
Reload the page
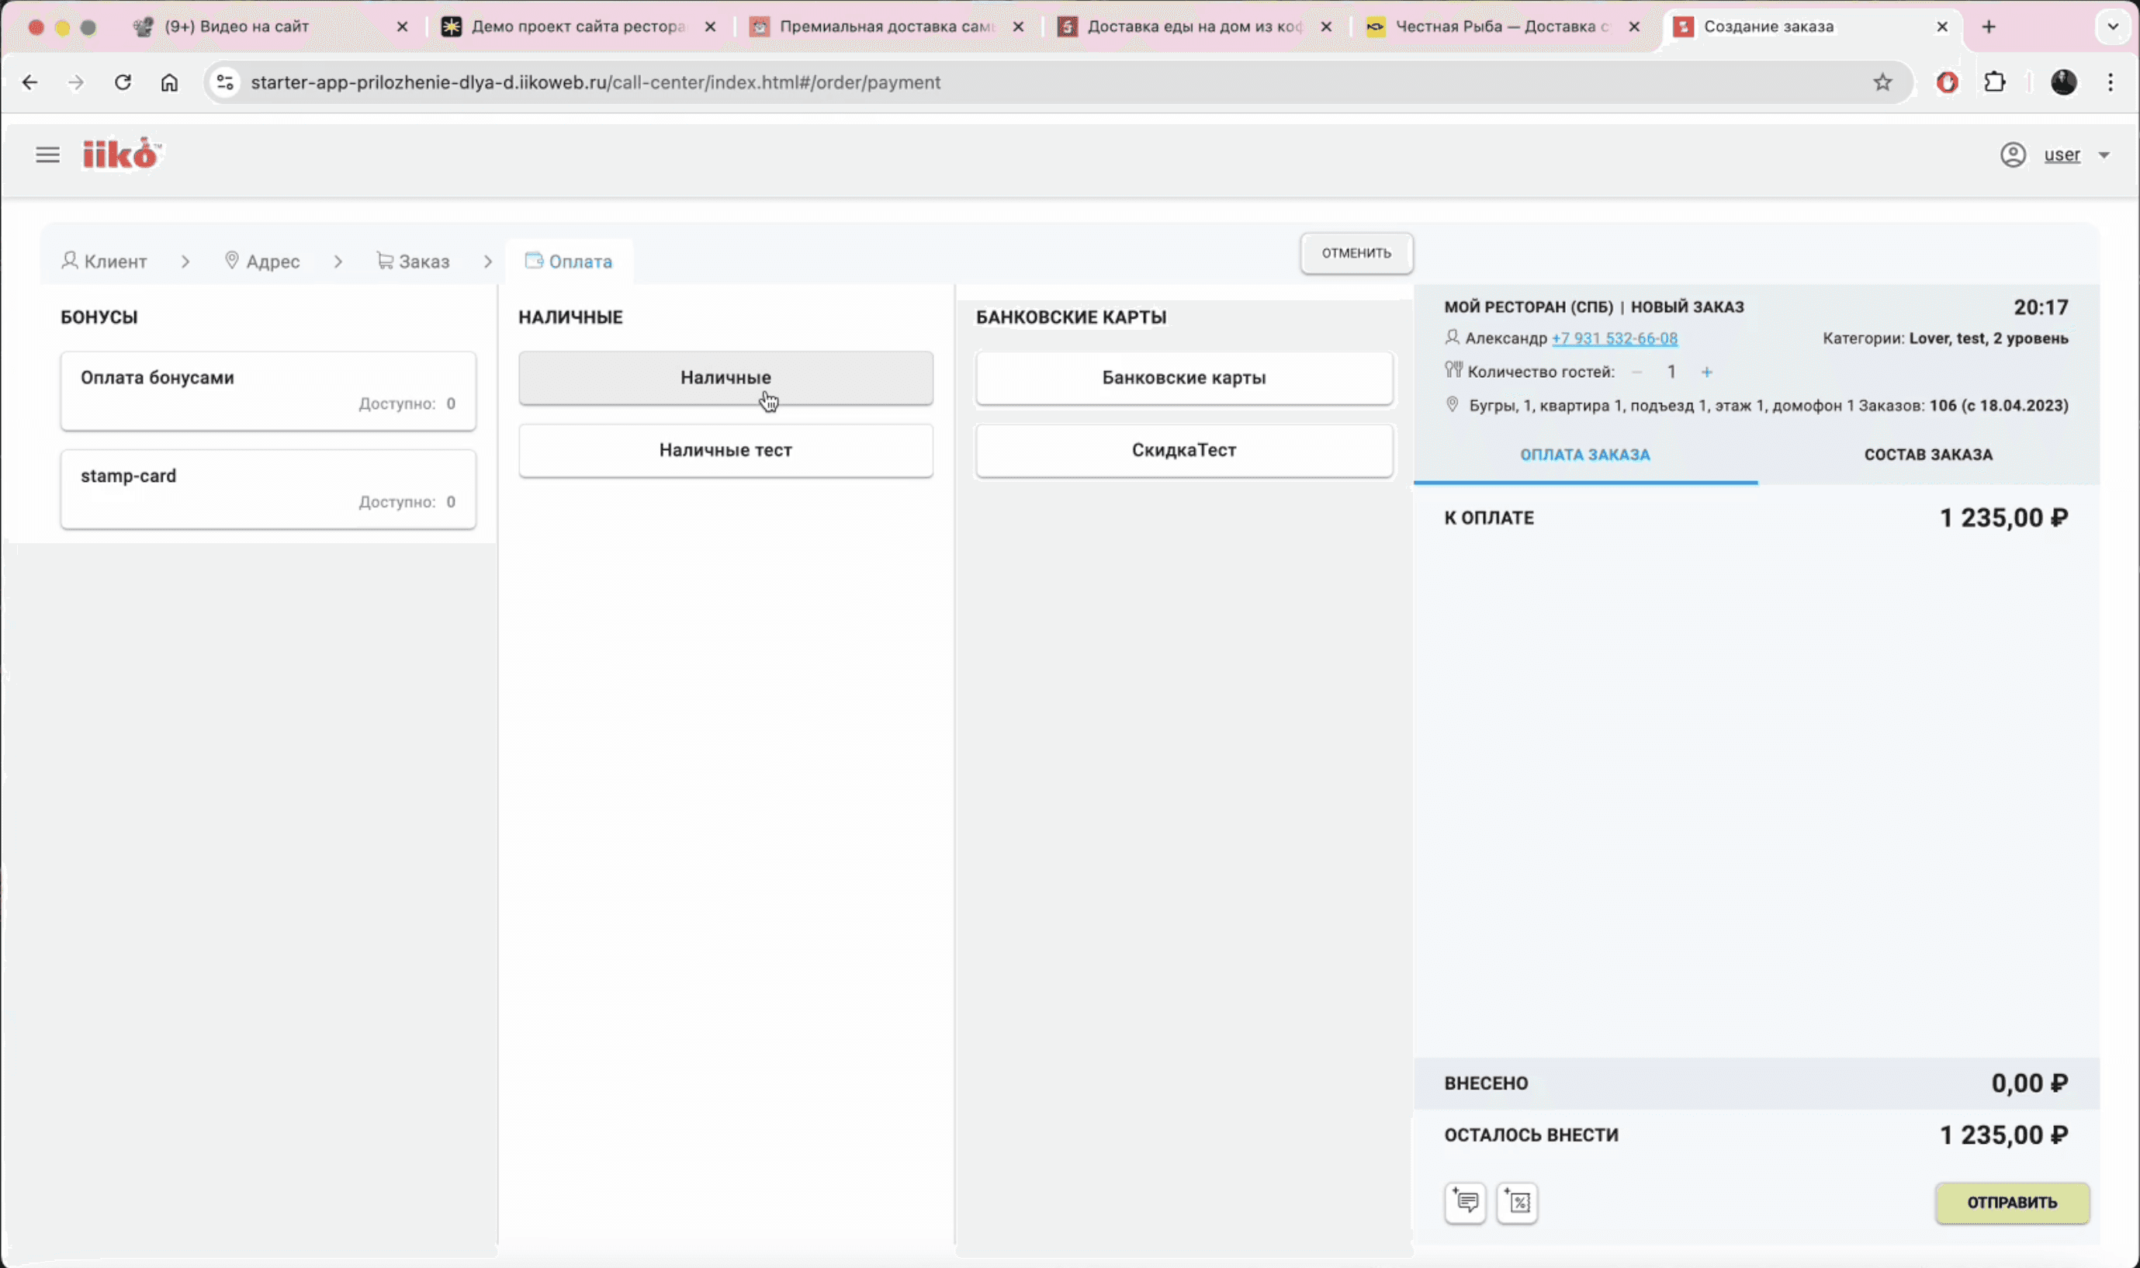(x=123, y=82)
